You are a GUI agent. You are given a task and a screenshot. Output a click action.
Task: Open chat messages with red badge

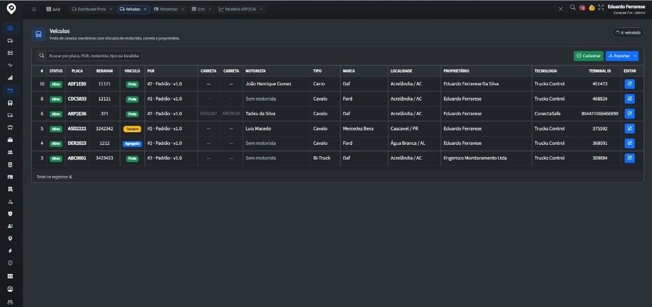pyautogui.click(x=582, y=8)
